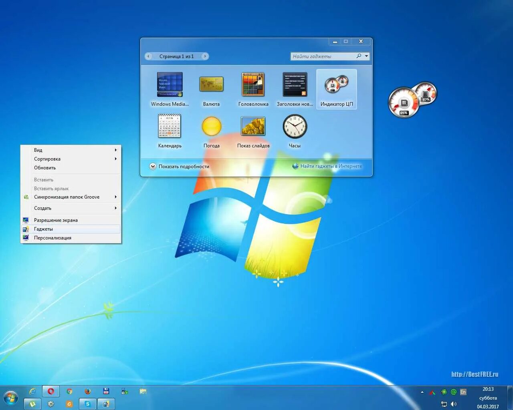Select the Головоломка puzzle gadget
The image size is (513, 410).
pos(253,89)
